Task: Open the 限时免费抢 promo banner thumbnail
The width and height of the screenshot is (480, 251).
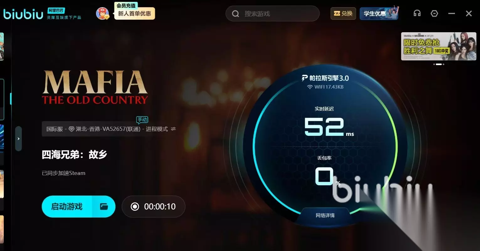Action: pos(439,46)
